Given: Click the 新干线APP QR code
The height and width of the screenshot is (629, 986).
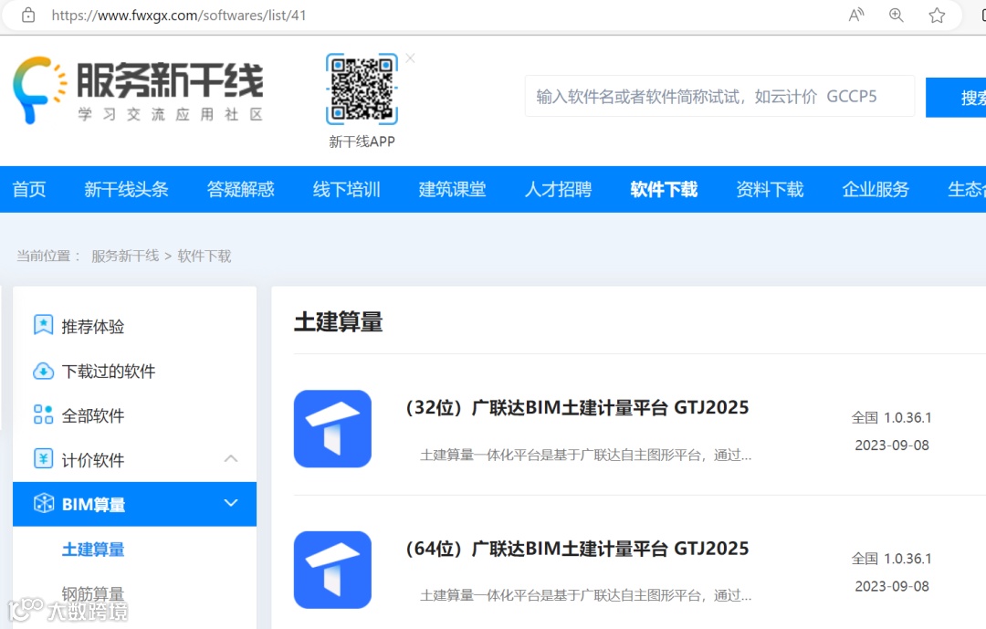Looking at the screenshot, I should pos(362,89).
